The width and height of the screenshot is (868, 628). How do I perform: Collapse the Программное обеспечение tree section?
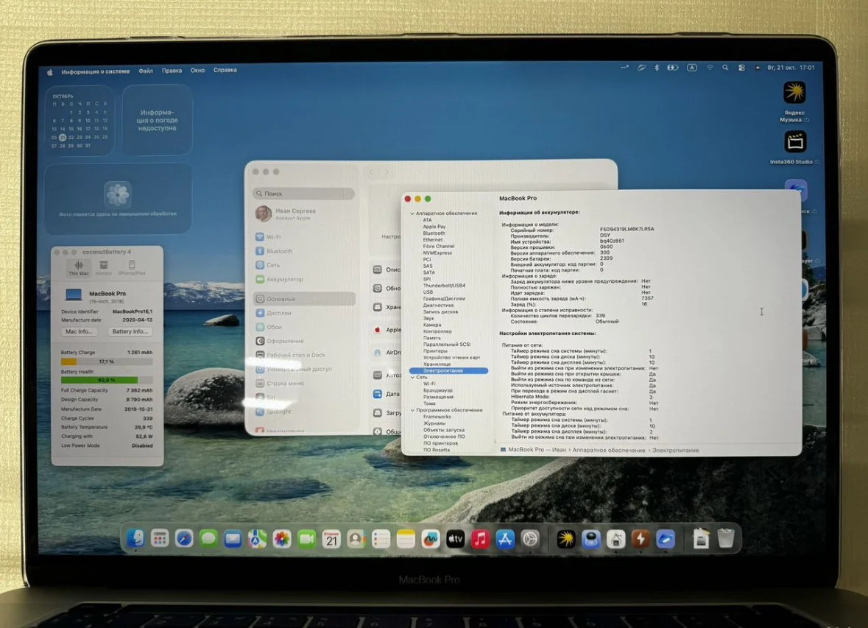(412, 410)
